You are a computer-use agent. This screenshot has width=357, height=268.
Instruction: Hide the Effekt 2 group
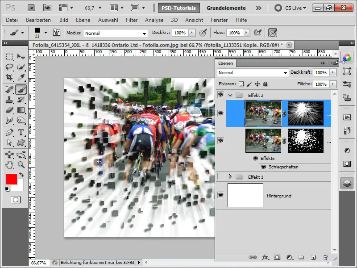click(220, 95)
